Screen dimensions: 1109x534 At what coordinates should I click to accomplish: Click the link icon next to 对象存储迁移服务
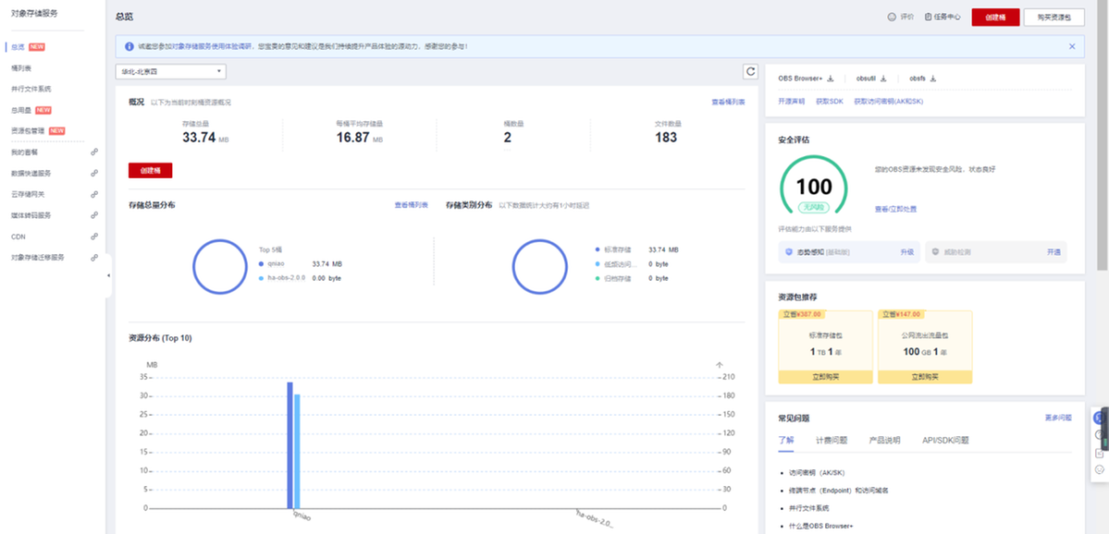click(x=94, y=258)
